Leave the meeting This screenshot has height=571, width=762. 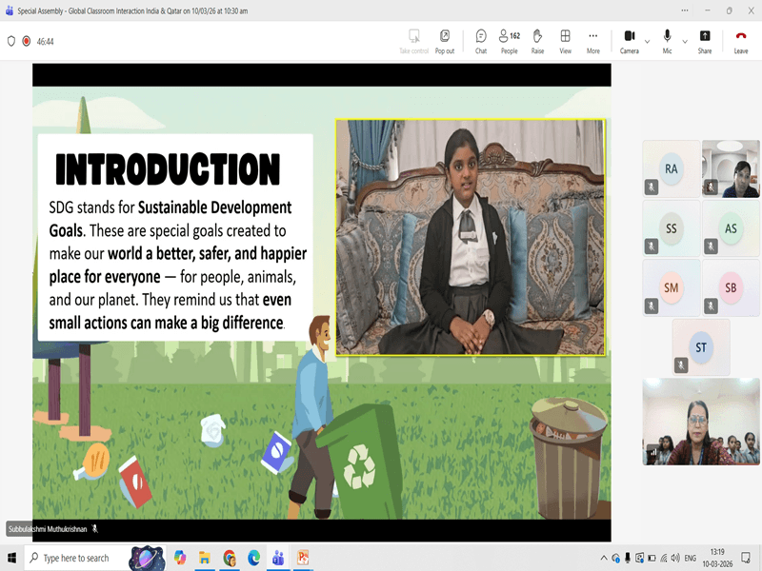(x=740, y=40)
